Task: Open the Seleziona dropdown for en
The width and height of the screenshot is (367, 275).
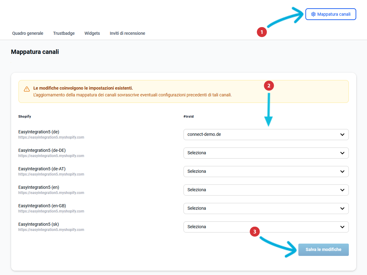Action: pyautogui.click(x=266, y=190)
